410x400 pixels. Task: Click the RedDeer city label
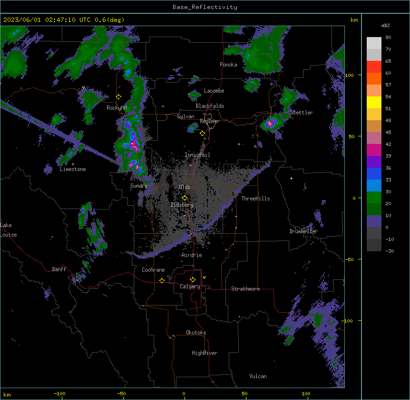coord(209,121)
